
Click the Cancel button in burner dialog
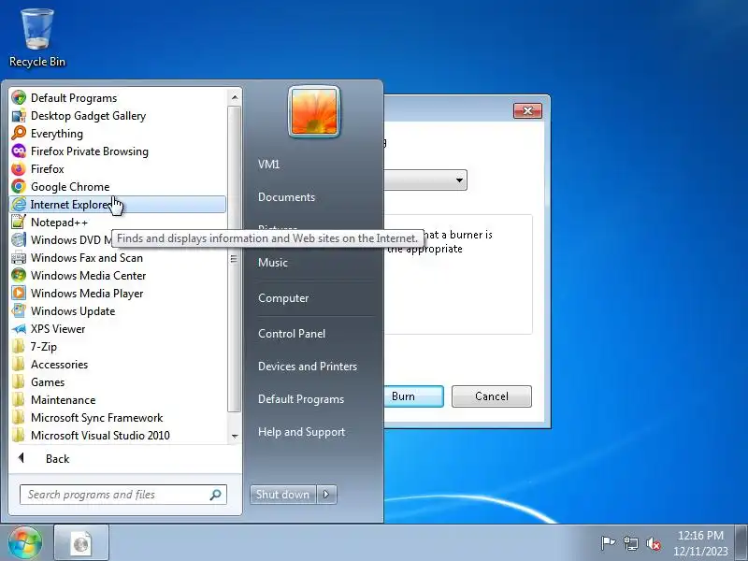(x=492, y=396)
